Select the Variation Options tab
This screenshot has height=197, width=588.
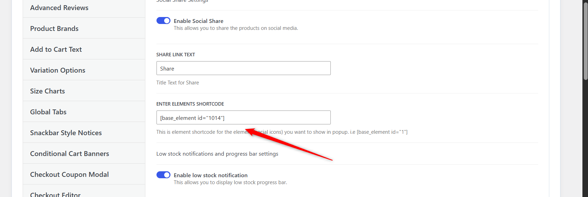click(x=84, y=70)
